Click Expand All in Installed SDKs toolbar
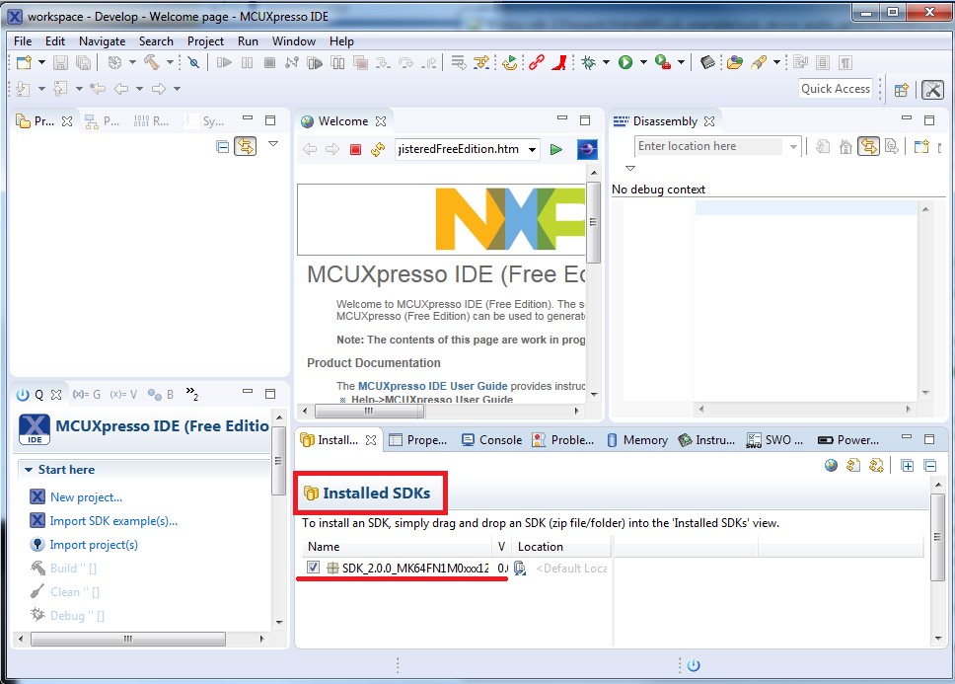The height and width of the screenshot is (684, 955). [908, 466]
